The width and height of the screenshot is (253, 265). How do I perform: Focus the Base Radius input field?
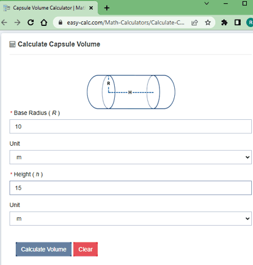tap(130, 127)
